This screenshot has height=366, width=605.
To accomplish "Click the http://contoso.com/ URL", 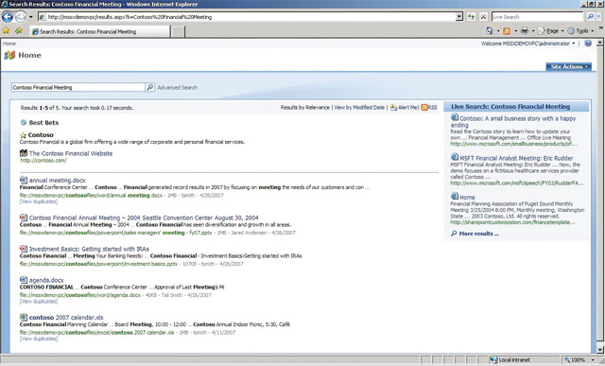I will tap(43, 160).
